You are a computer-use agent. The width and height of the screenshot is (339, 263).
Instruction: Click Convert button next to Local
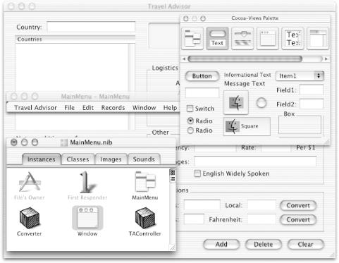coord(298,205)
